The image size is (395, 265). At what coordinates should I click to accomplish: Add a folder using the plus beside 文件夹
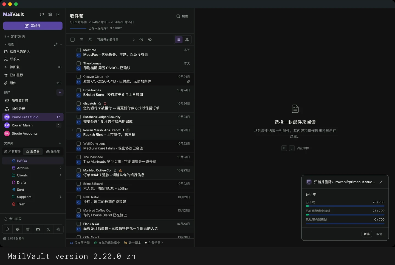tap(60, 143)
